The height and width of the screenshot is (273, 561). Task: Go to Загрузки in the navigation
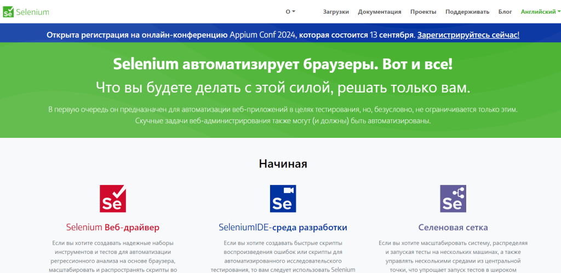click(336, 12)
